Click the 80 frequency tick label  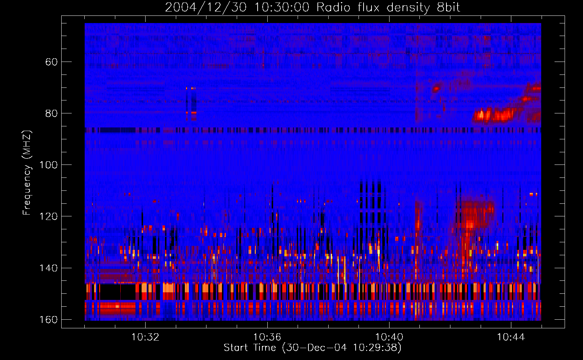[52, 113]
